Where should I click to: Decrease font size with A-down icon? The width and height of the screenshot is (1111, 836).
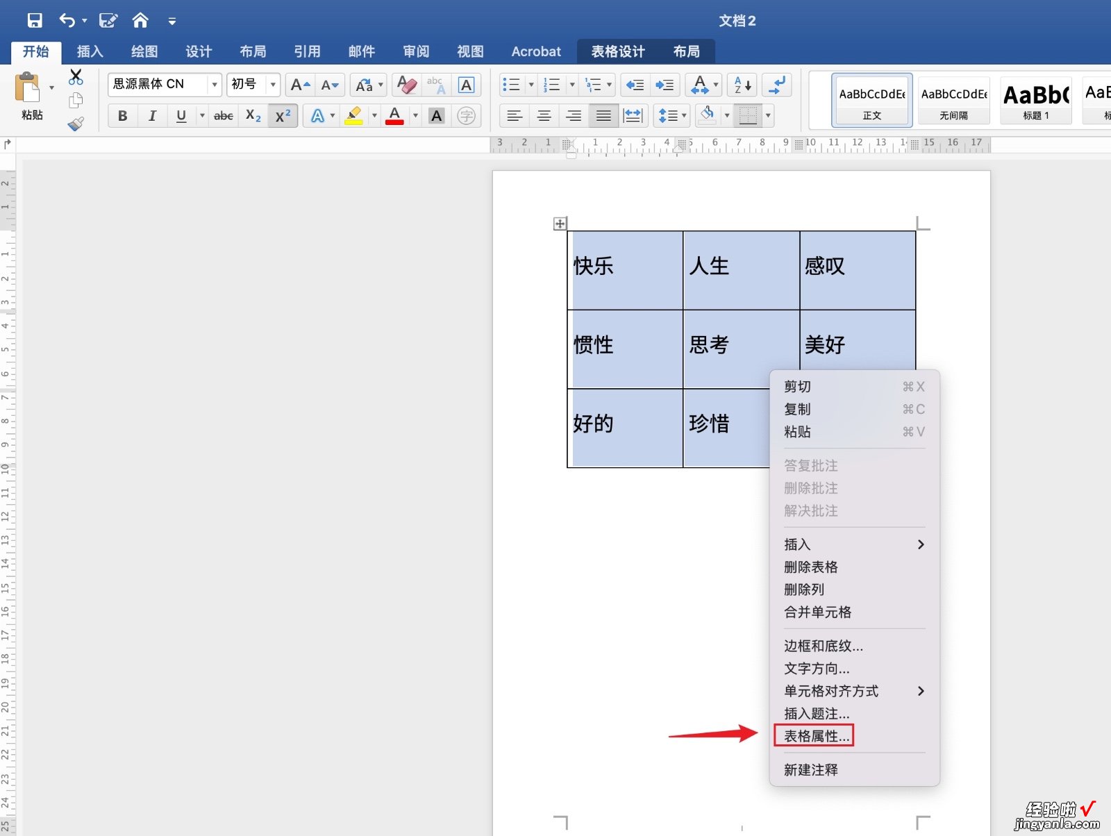coord(330,85)
